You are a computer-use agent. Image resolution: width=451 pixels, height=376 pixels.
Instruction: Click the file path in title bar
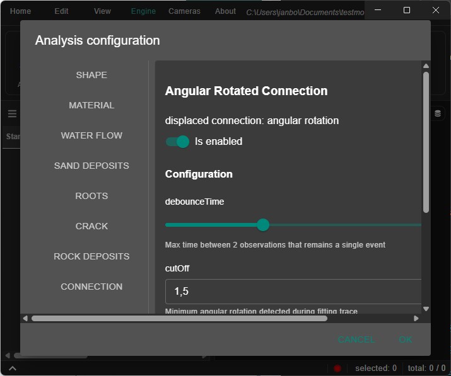pyautogui.click(x=305, y=13)
